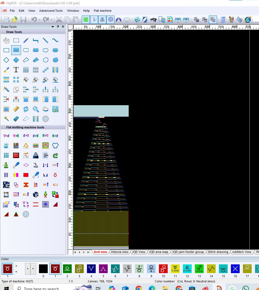Choose the filled diamond shape tool
This screenshot has width=259, height=290.
[x=16, y=60]
